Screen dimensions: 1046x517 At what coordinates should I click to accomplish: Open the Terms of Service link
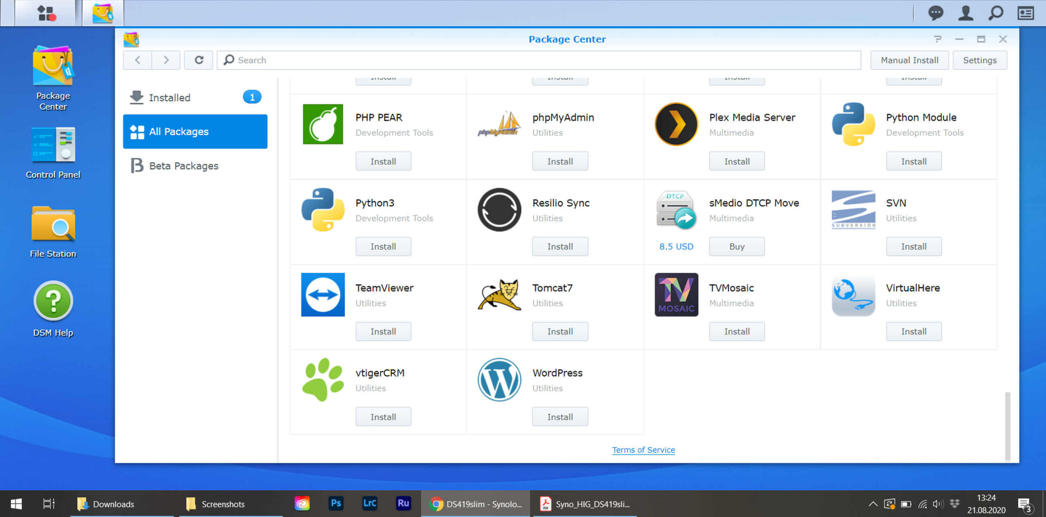tap(644, 450)
